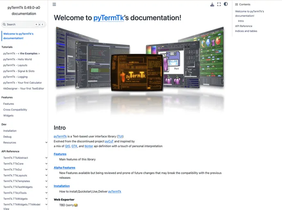Expand the TermTk.TTkCore chevron
Image resolution: width=282 pixels, height=210 pixels.
pos(46,164)
